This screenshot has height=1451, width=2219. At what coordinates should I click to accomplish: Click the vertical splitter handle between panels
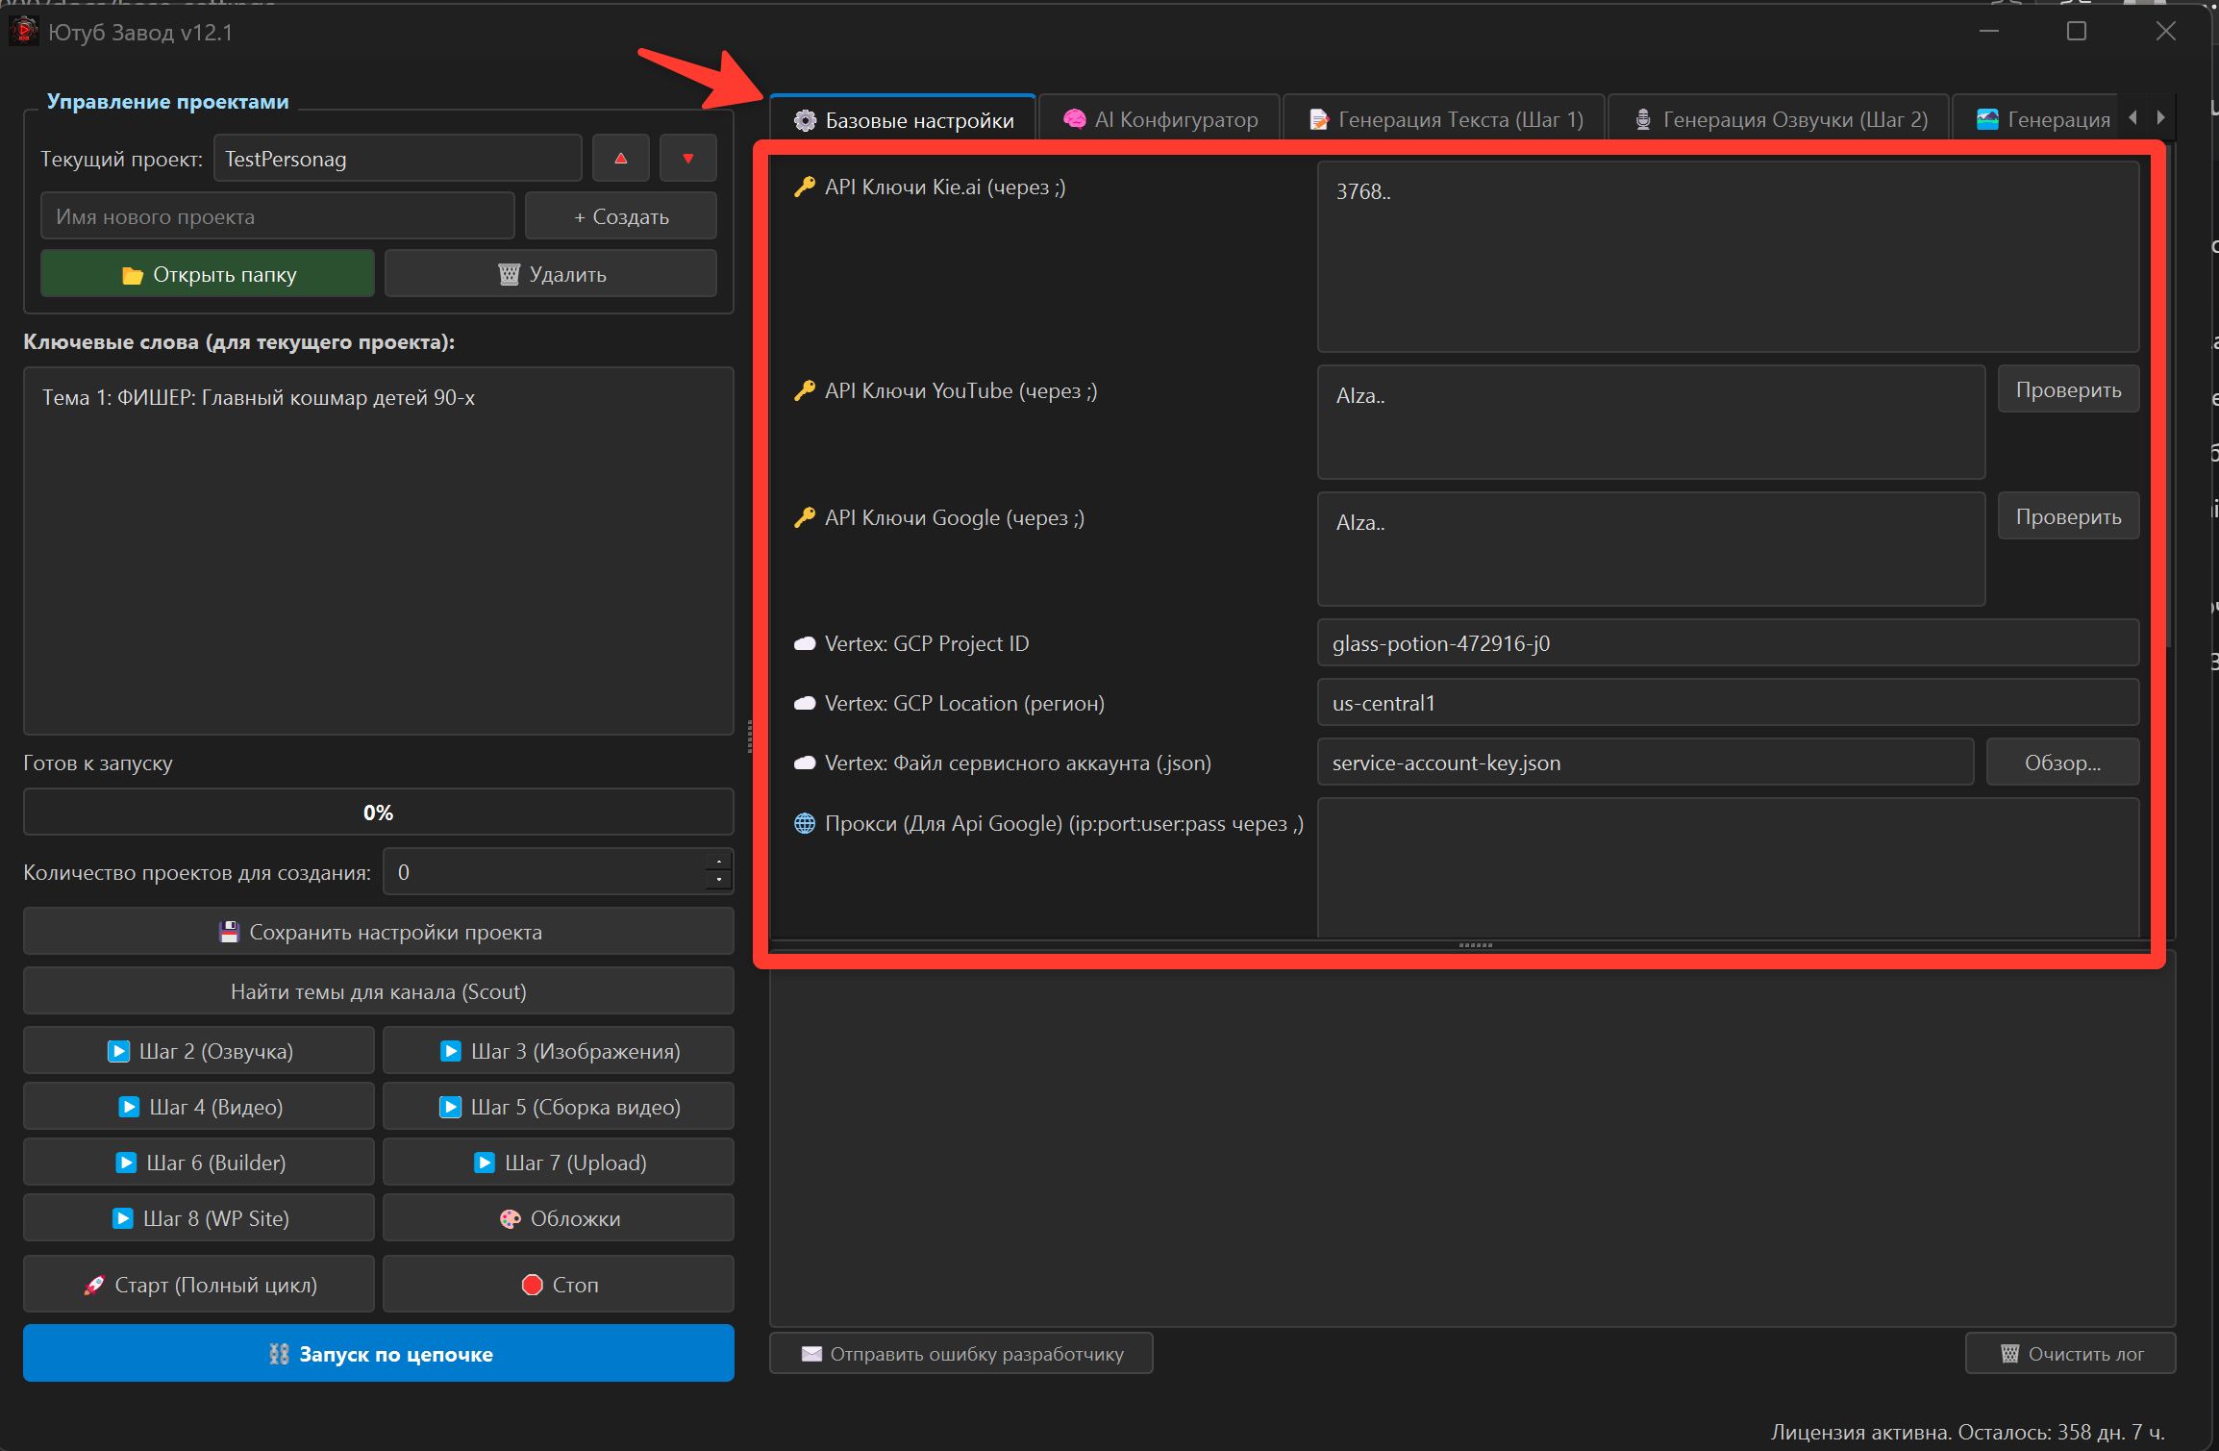tap(750, 737)
